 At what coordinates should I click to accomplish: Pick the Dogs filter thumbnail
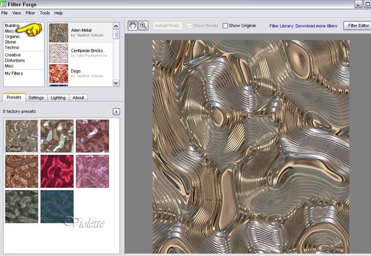58,73
